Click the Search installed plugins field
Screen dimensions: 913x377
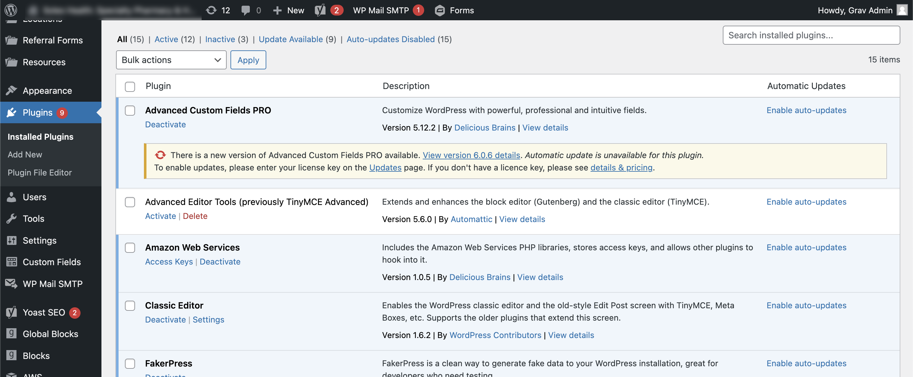[811, 35]
